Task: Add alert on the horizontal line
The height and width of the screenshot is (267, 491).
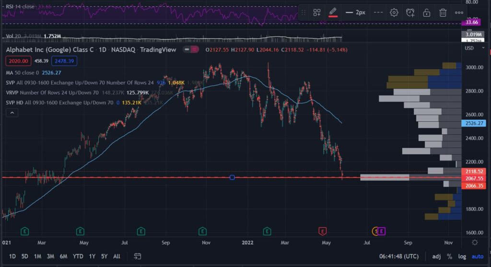Action: pyautogui.click(x=410, y=12)
